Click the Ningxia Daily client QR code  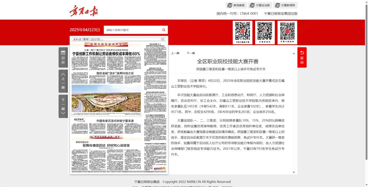coord(243,32)
